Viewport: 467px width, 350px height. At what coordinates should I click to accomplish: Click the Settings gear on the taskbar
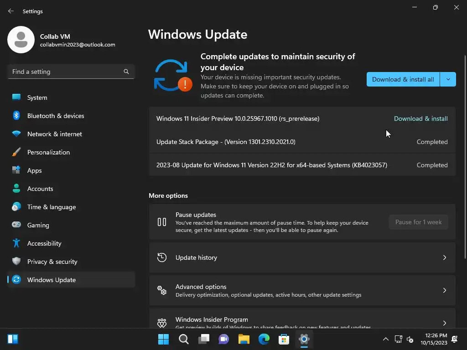(x=304, y=339)
